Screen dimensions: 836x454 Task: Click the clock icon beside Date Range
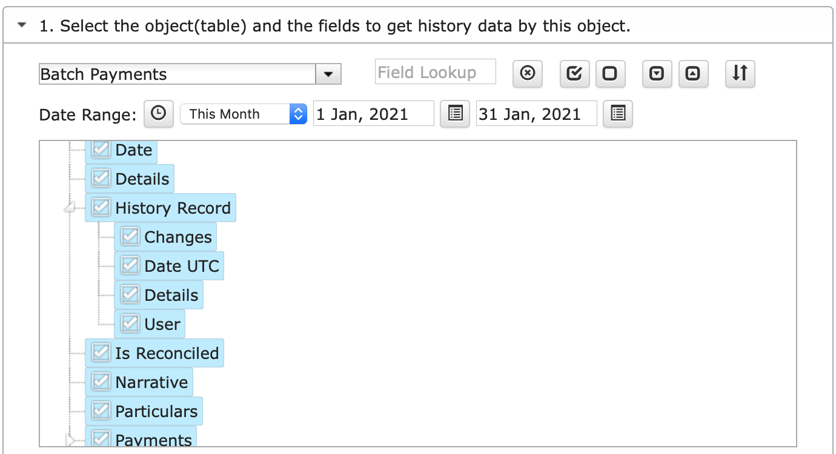(159, 114)
